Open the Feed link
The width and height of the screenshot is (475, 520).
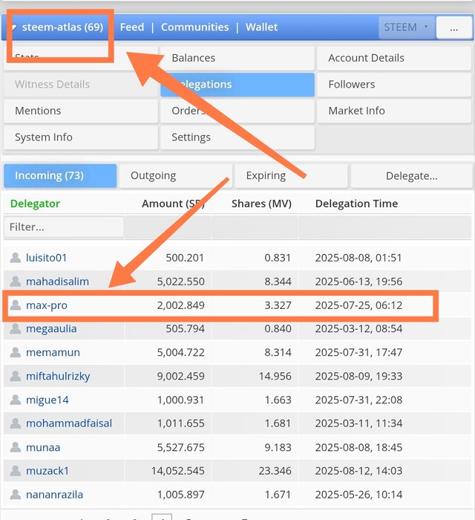coord(132,27)
